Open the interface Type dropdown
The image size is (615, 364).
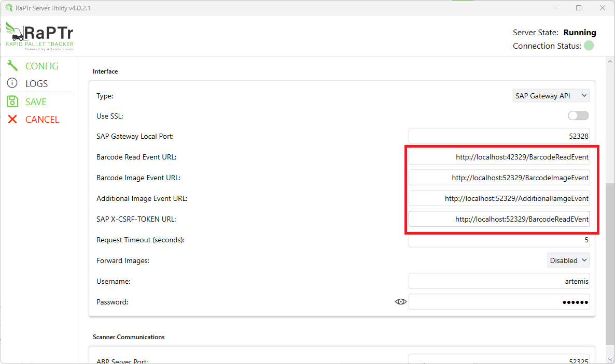click(551, 96)
